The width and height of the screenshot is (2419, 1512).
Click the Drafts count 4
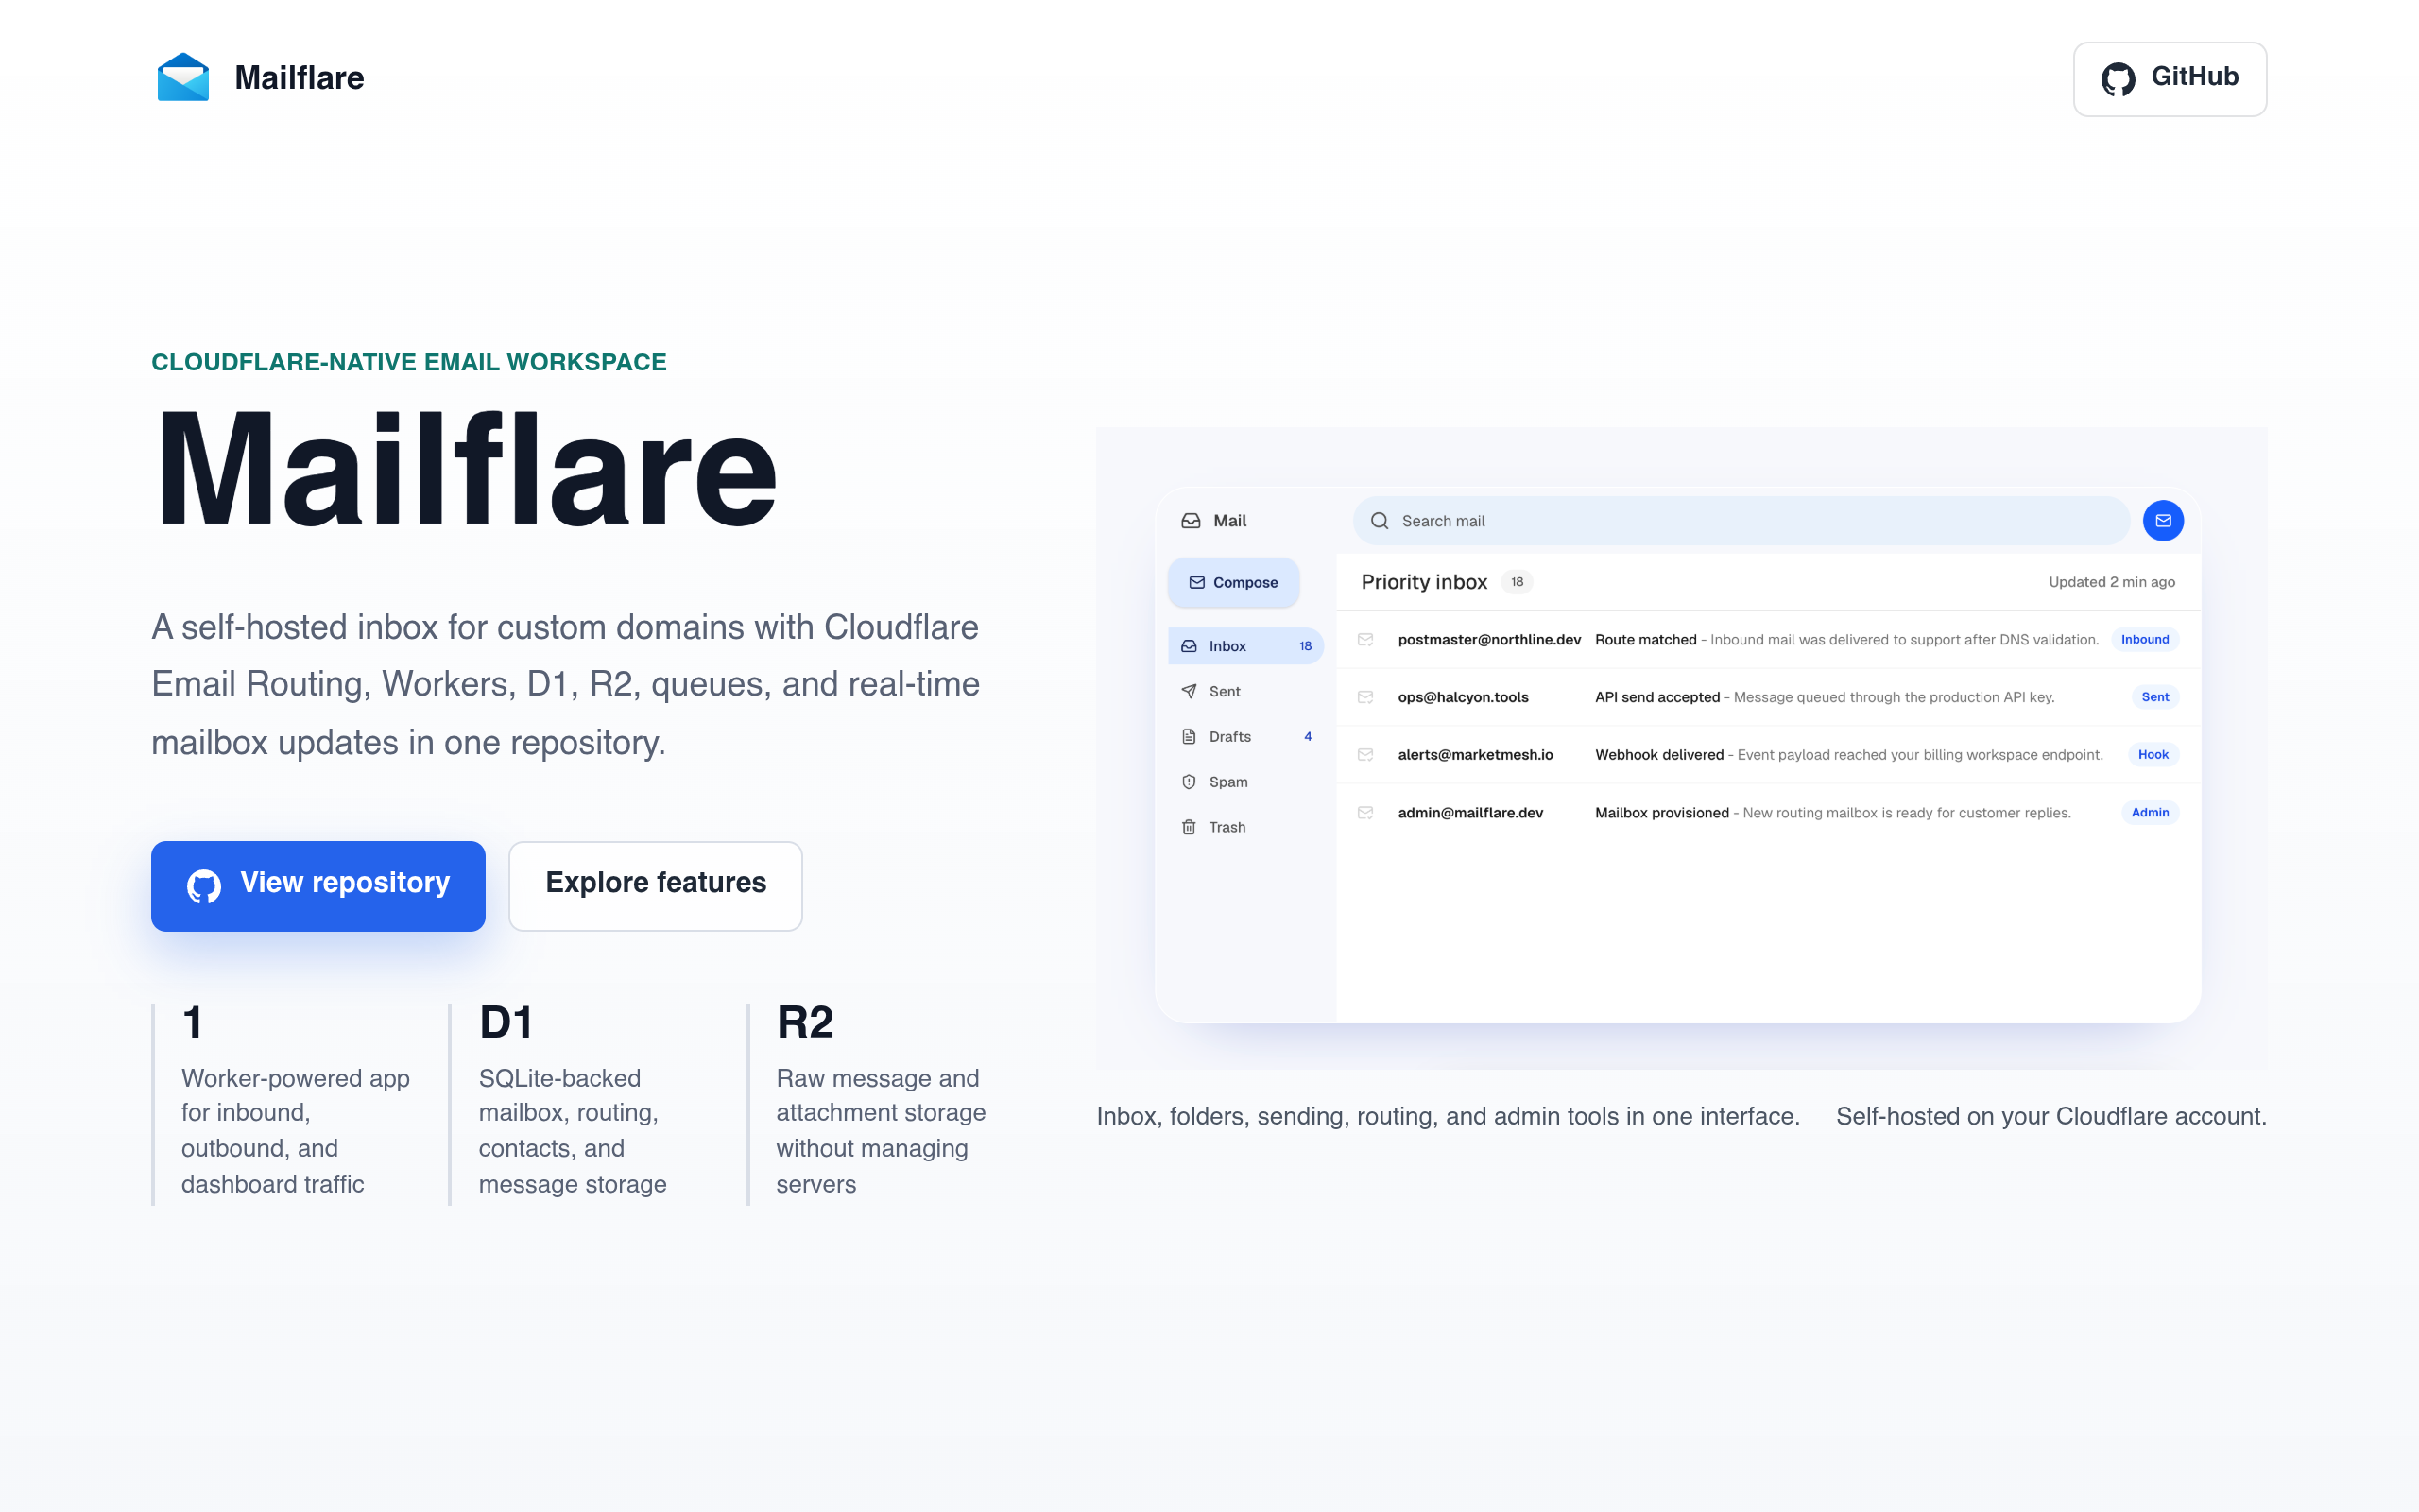point(1308,737)
